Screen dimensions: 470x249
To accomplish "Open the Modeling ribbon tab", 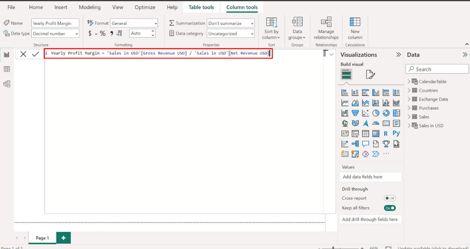I will (89, 7).
